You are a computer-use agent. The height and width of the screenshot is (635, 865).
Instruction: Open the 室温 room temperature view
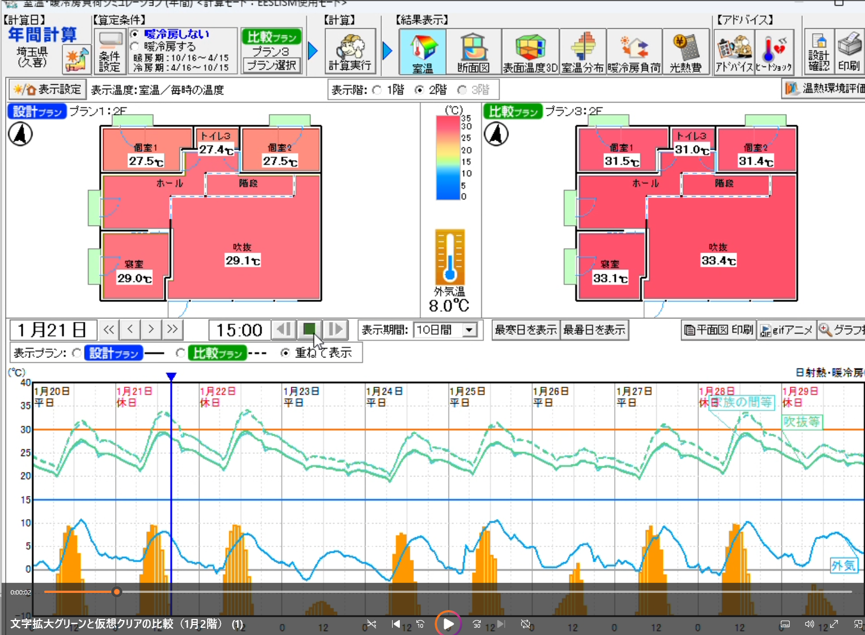(x=422, y=52)
